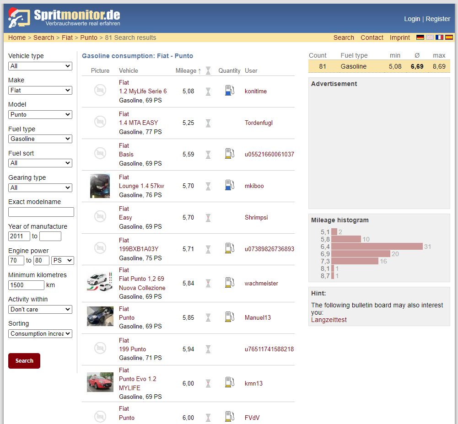The height and width of the screenshot is (424, 458).
Task: Click fuel pump icon in FVdV row
Action: click(230, 417)
